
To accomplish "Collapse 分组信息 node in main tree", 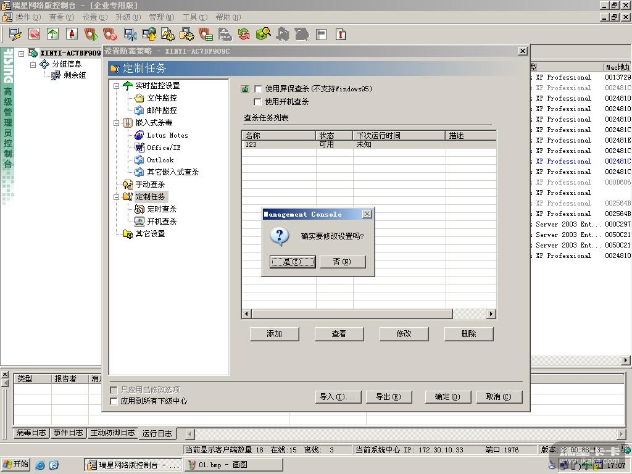I will (x=33, y=64).
